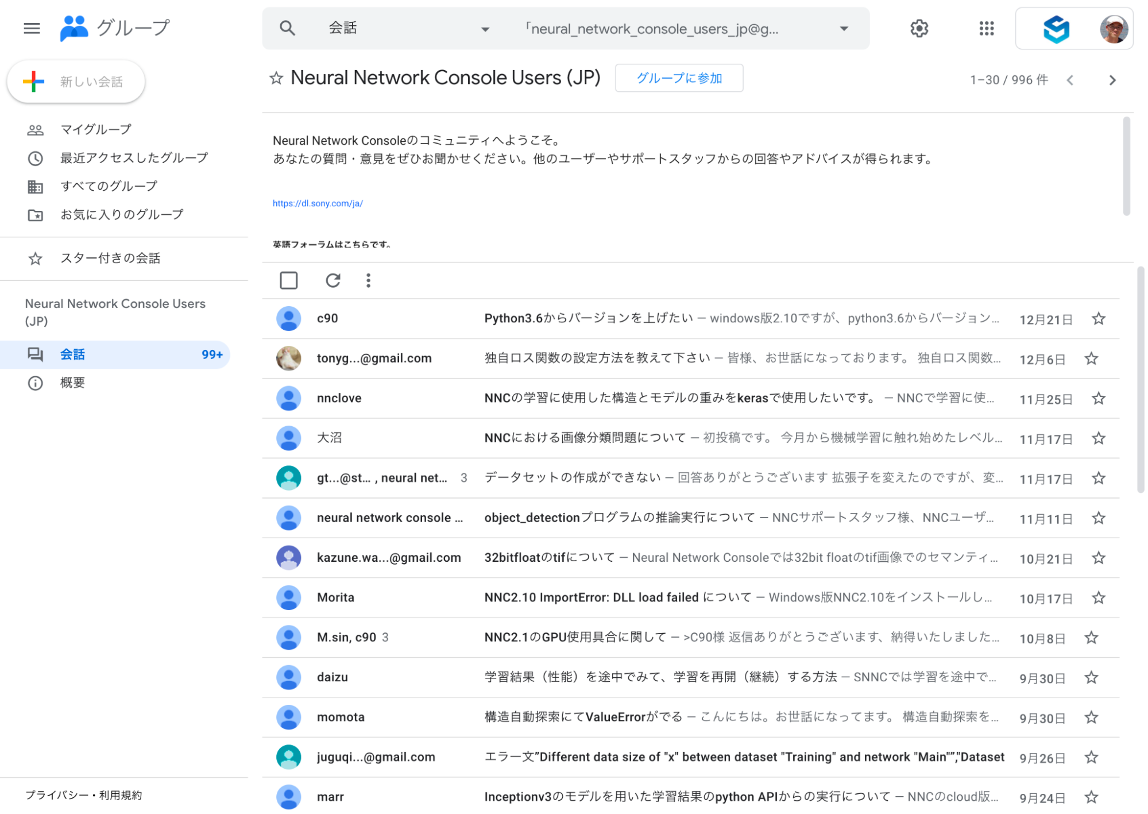Viewport: 1148px width, 814px height.
Task: Open お気に入りのグループ
Action: click(121, 215)
